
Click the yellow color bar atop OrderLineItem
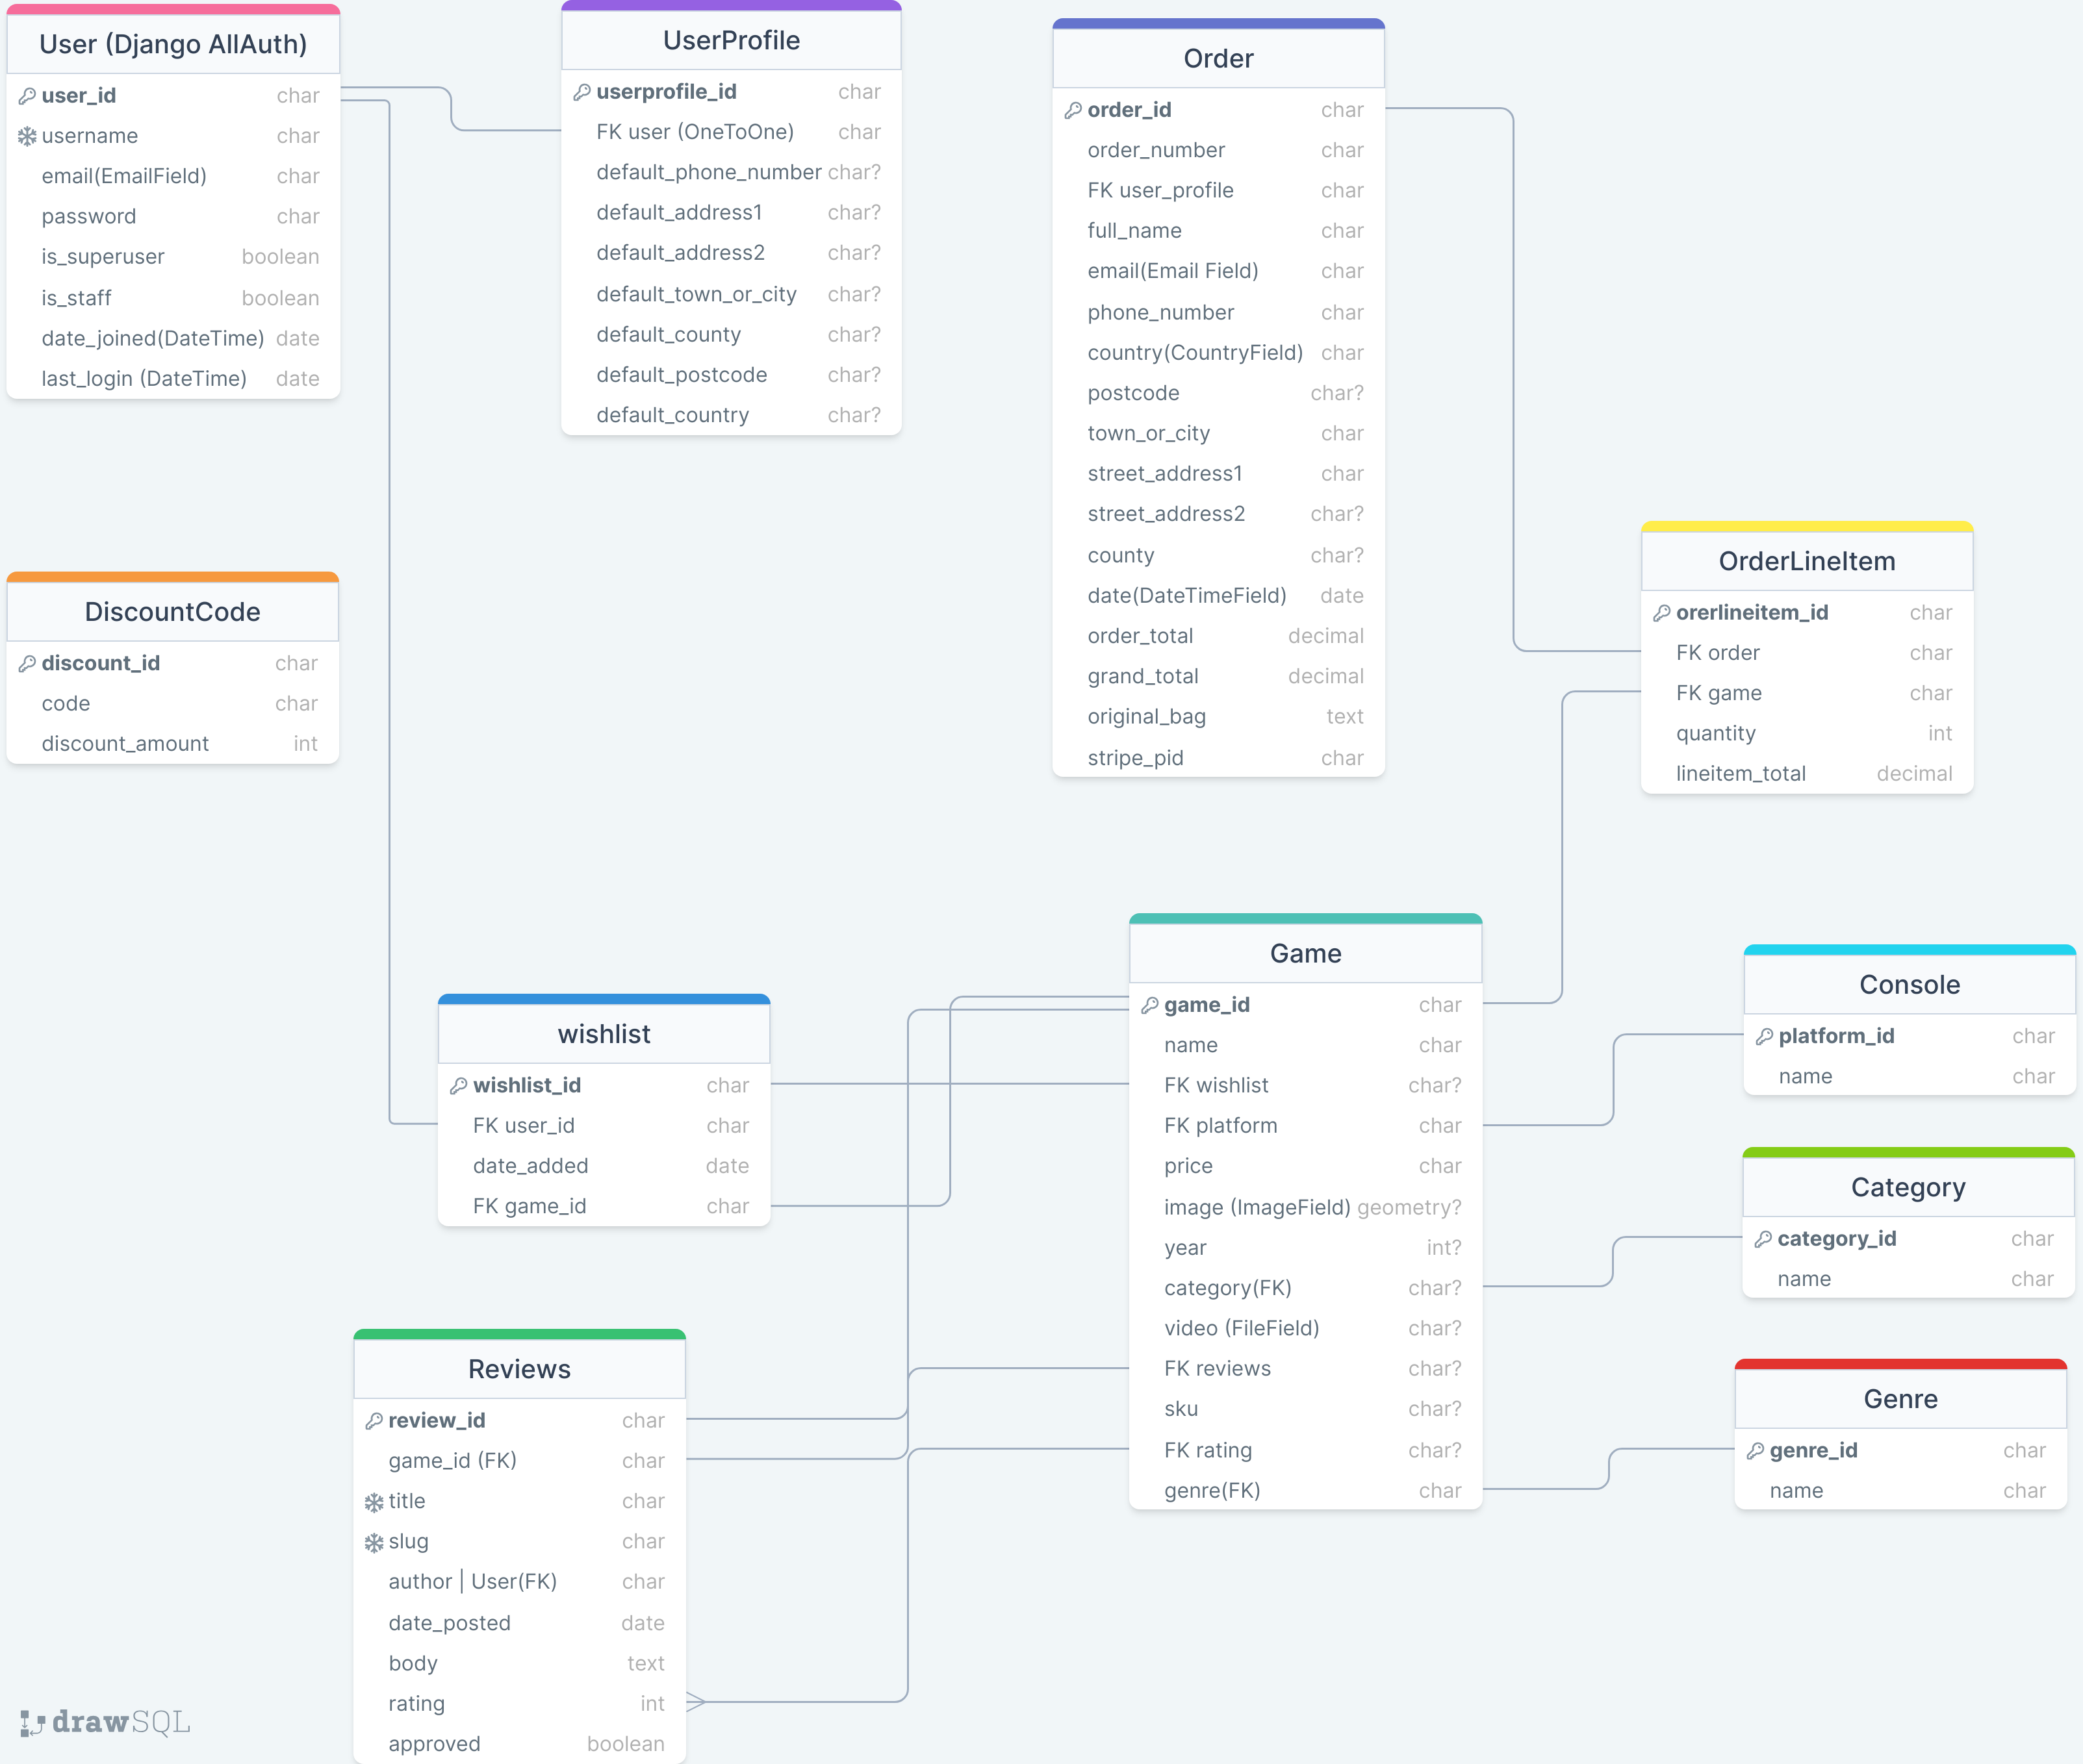(1806, 526)
